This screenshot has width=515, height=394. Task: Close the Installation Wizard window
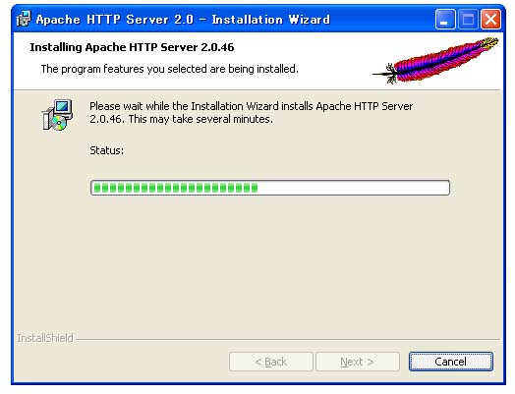(x=490, y=20)
